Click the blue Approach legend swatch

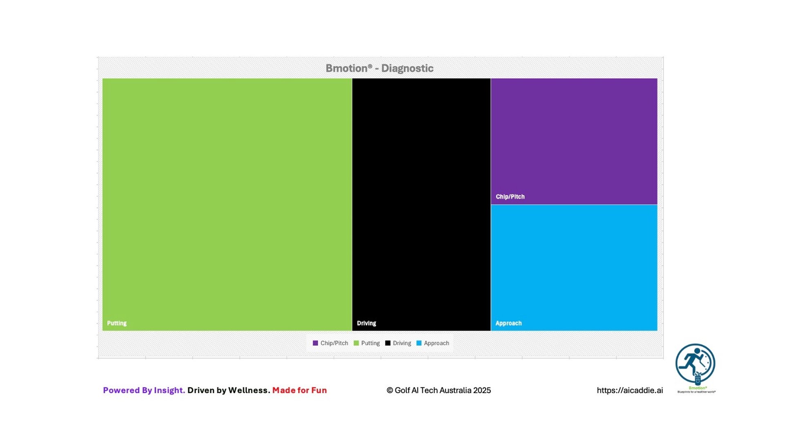coord(419,343)
